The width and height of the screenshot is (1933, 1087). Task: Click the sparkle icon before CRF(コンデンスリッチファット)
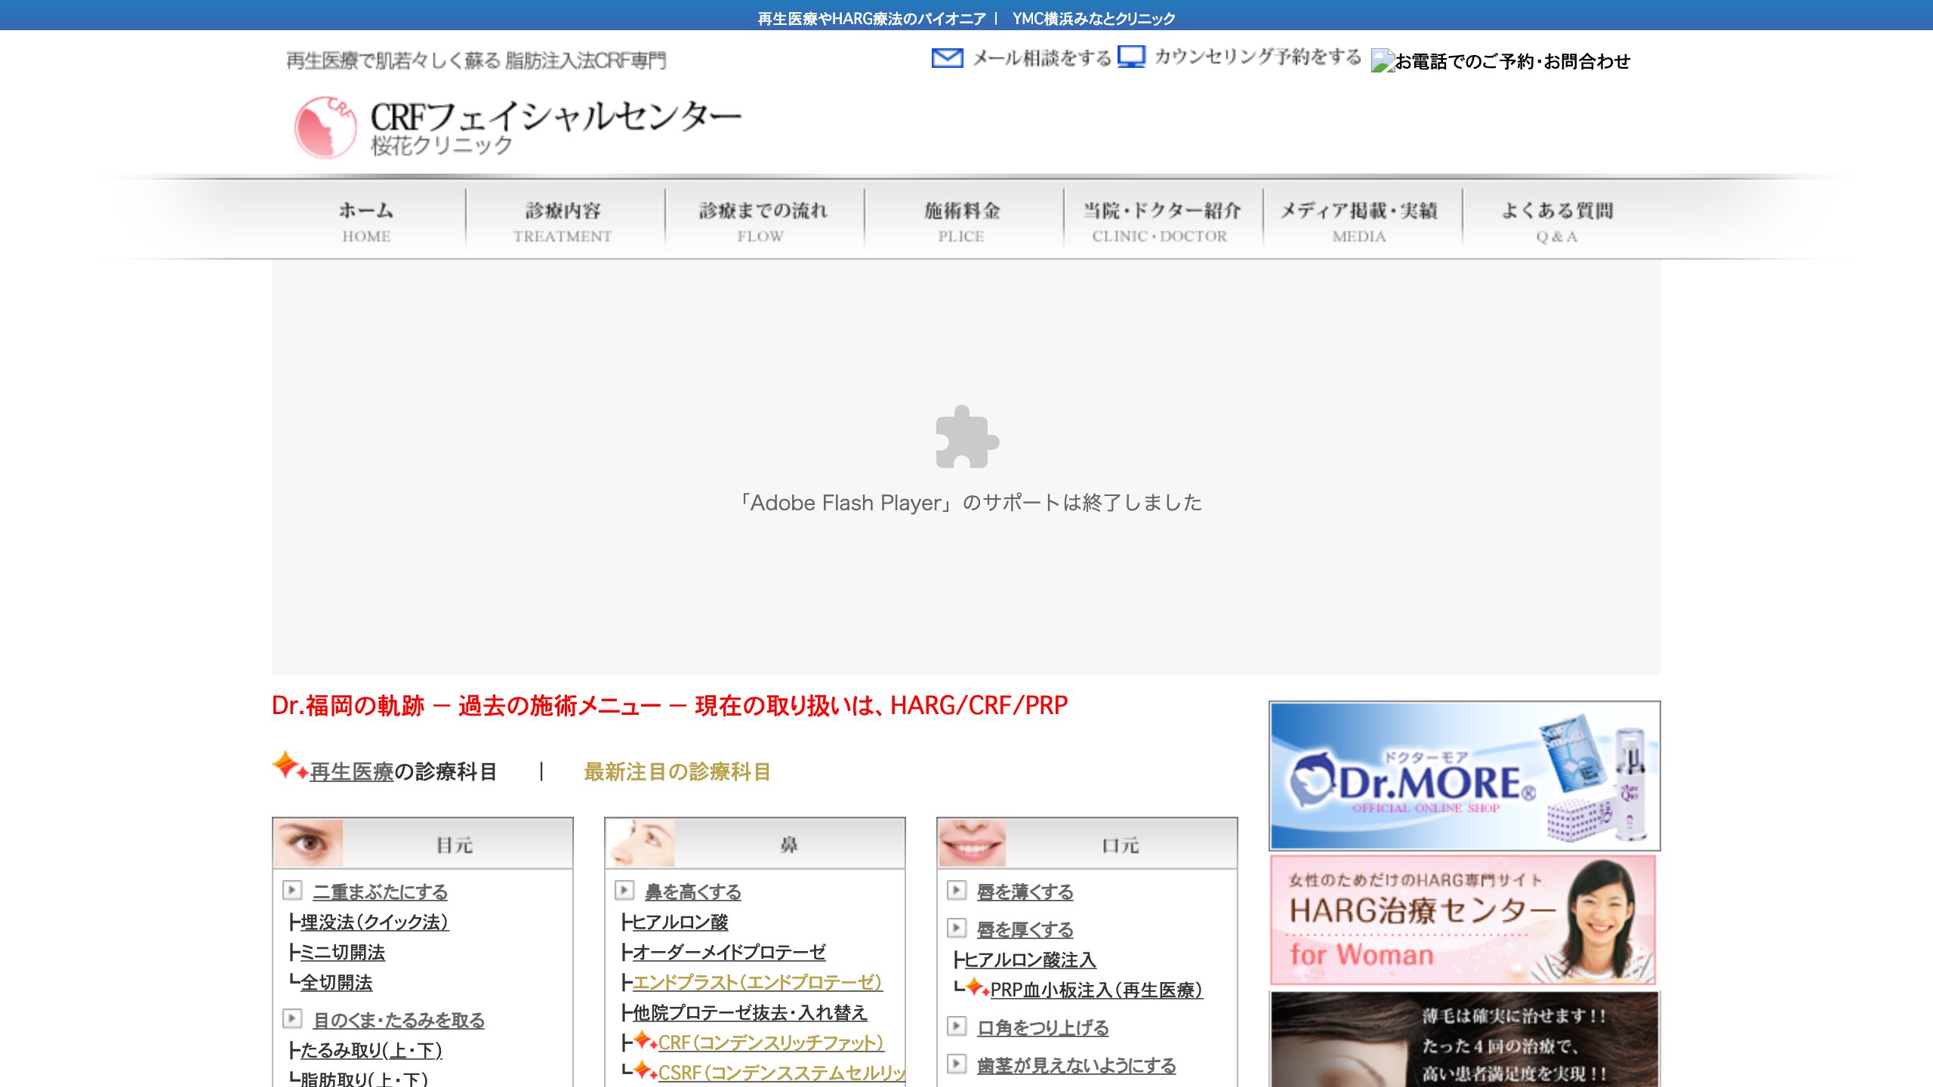click(646, 1041)
